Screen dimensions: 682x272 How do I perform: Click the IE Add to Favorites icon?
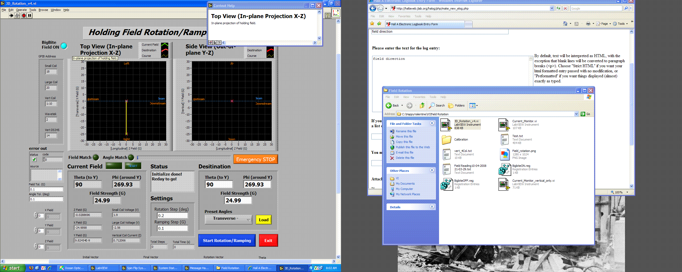point(379,24)
